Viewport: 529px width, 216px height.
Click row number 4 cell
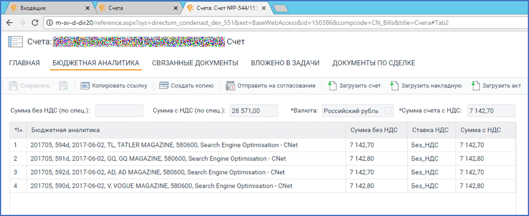pos(18,186)
